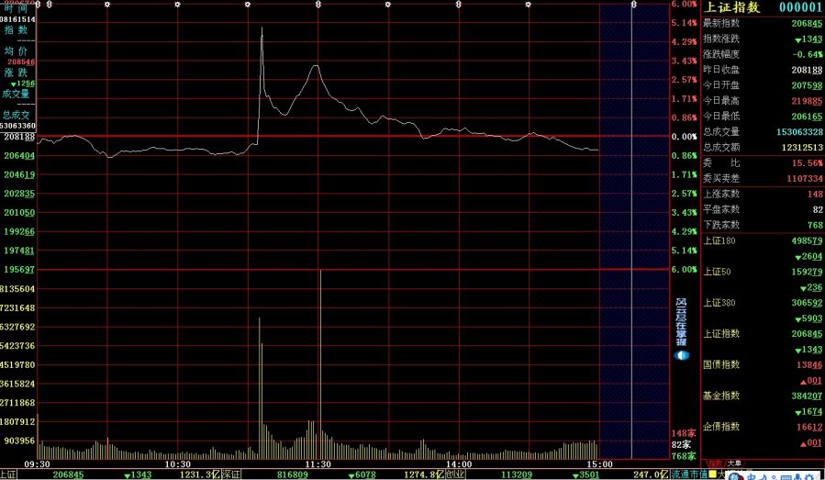The height and width of the screenshot is (480, 825).
Task: Click 上涨家数 count 148
Action: 815,195
